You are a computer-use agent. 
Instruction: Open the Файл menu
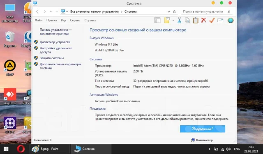pos(39,20)
